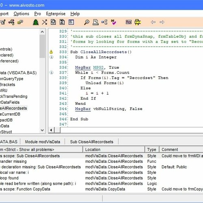Click the blue box diagram toolbar icon
203x203 pixels.
[104, 22]
